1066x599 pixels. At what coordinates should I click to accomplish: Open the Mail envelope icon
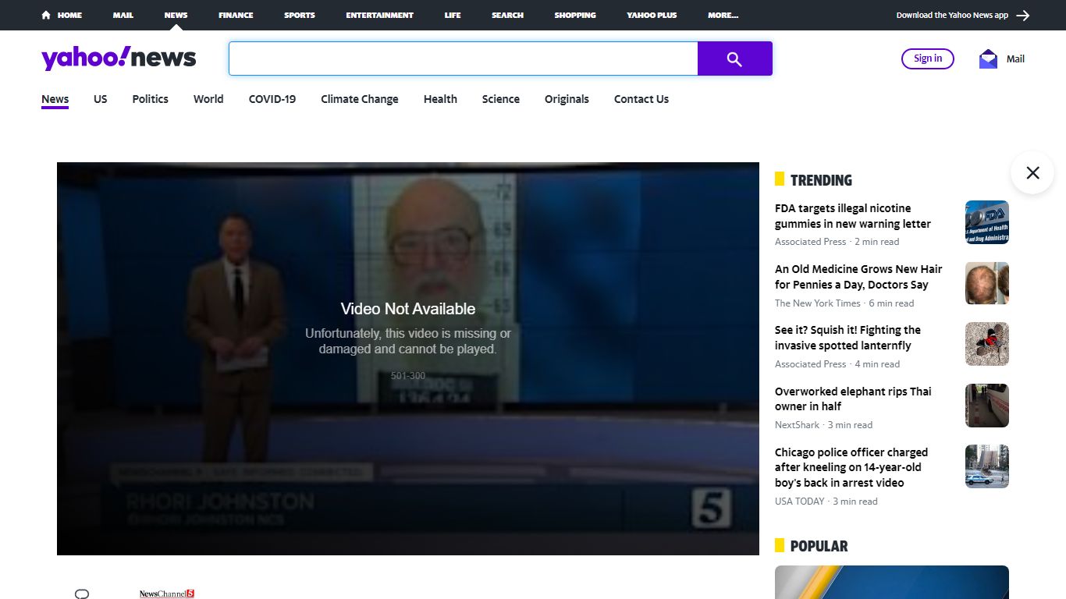pos(988,58)
